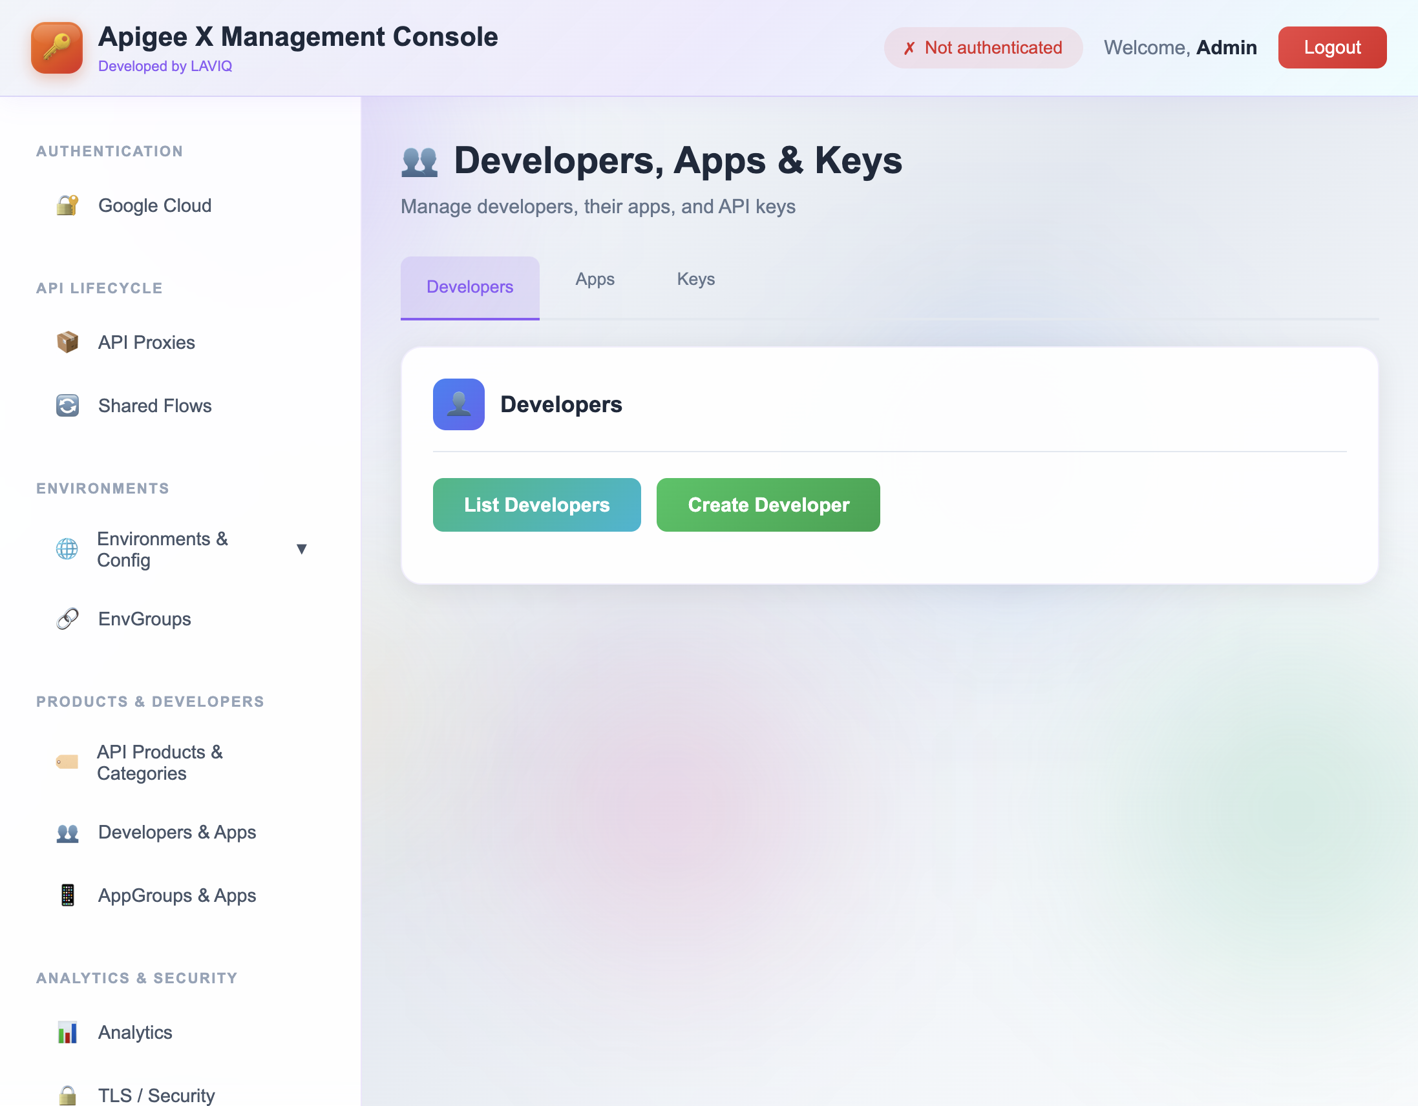Viewport: 1418px width, 1106px height.
Task: Switch to the Apps tab
Action: [594, 279]
